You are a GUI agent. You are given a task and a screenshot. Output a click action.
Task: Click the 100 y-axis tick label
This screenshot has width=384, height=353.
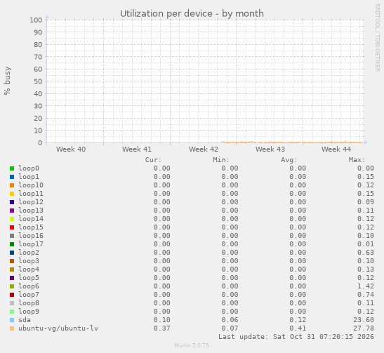tap(36, 20)
